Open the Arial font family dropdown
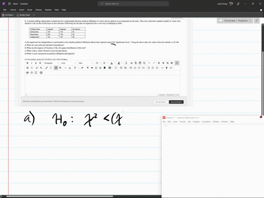The height and width of the screenshot is (198, 264). pyautogui.click(x=68, y=63)
